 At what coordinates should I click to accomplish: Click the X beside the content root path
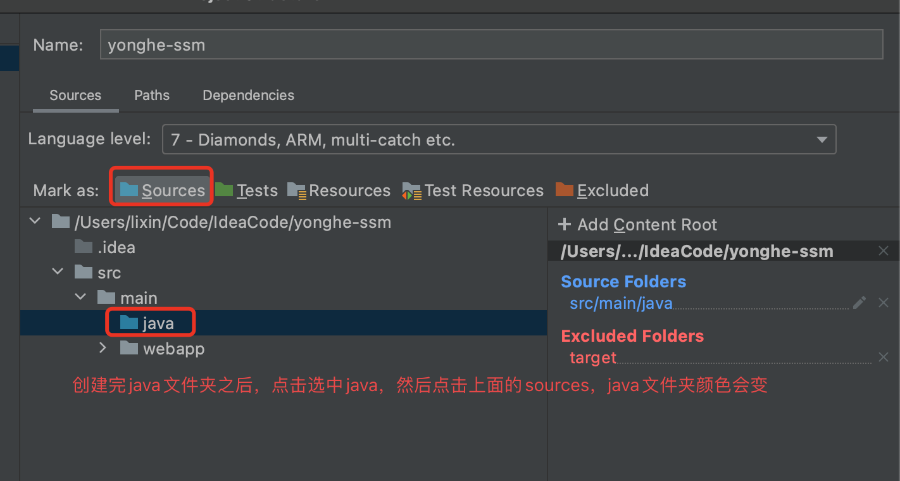884,251
